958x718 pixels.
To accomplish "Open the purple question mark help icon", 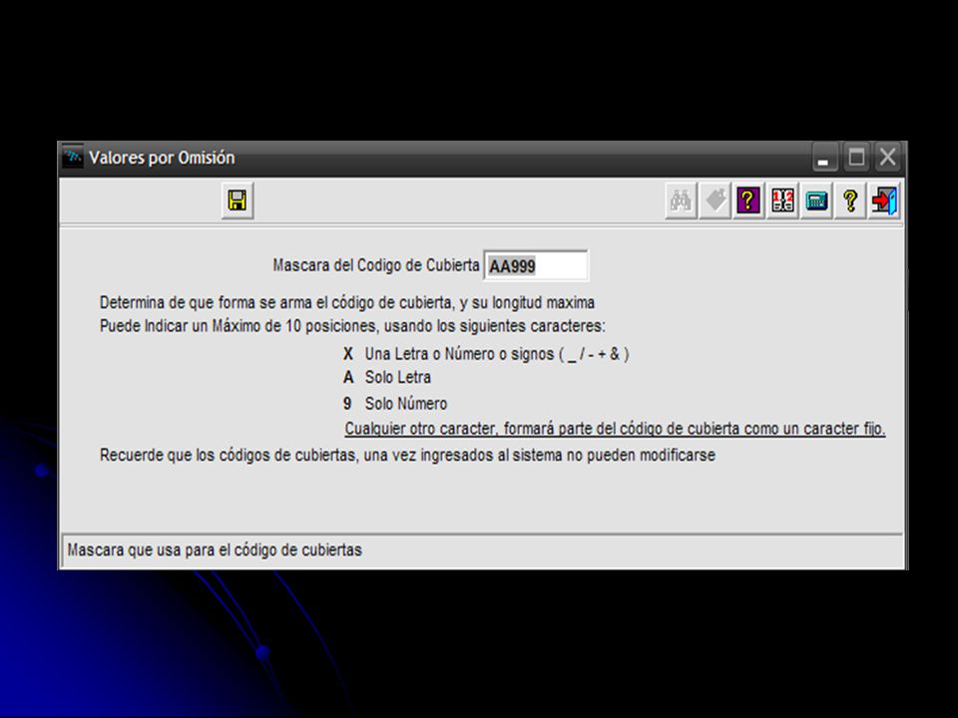I will point(748,200).
